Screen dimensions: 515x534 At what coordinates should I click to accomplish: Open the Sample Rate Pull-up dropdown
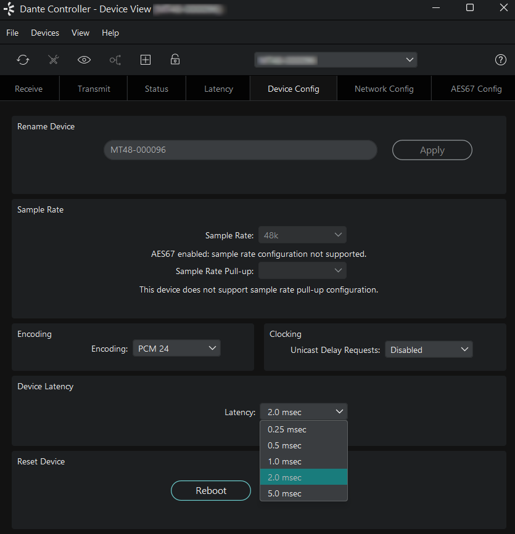(x=302, y=271)
